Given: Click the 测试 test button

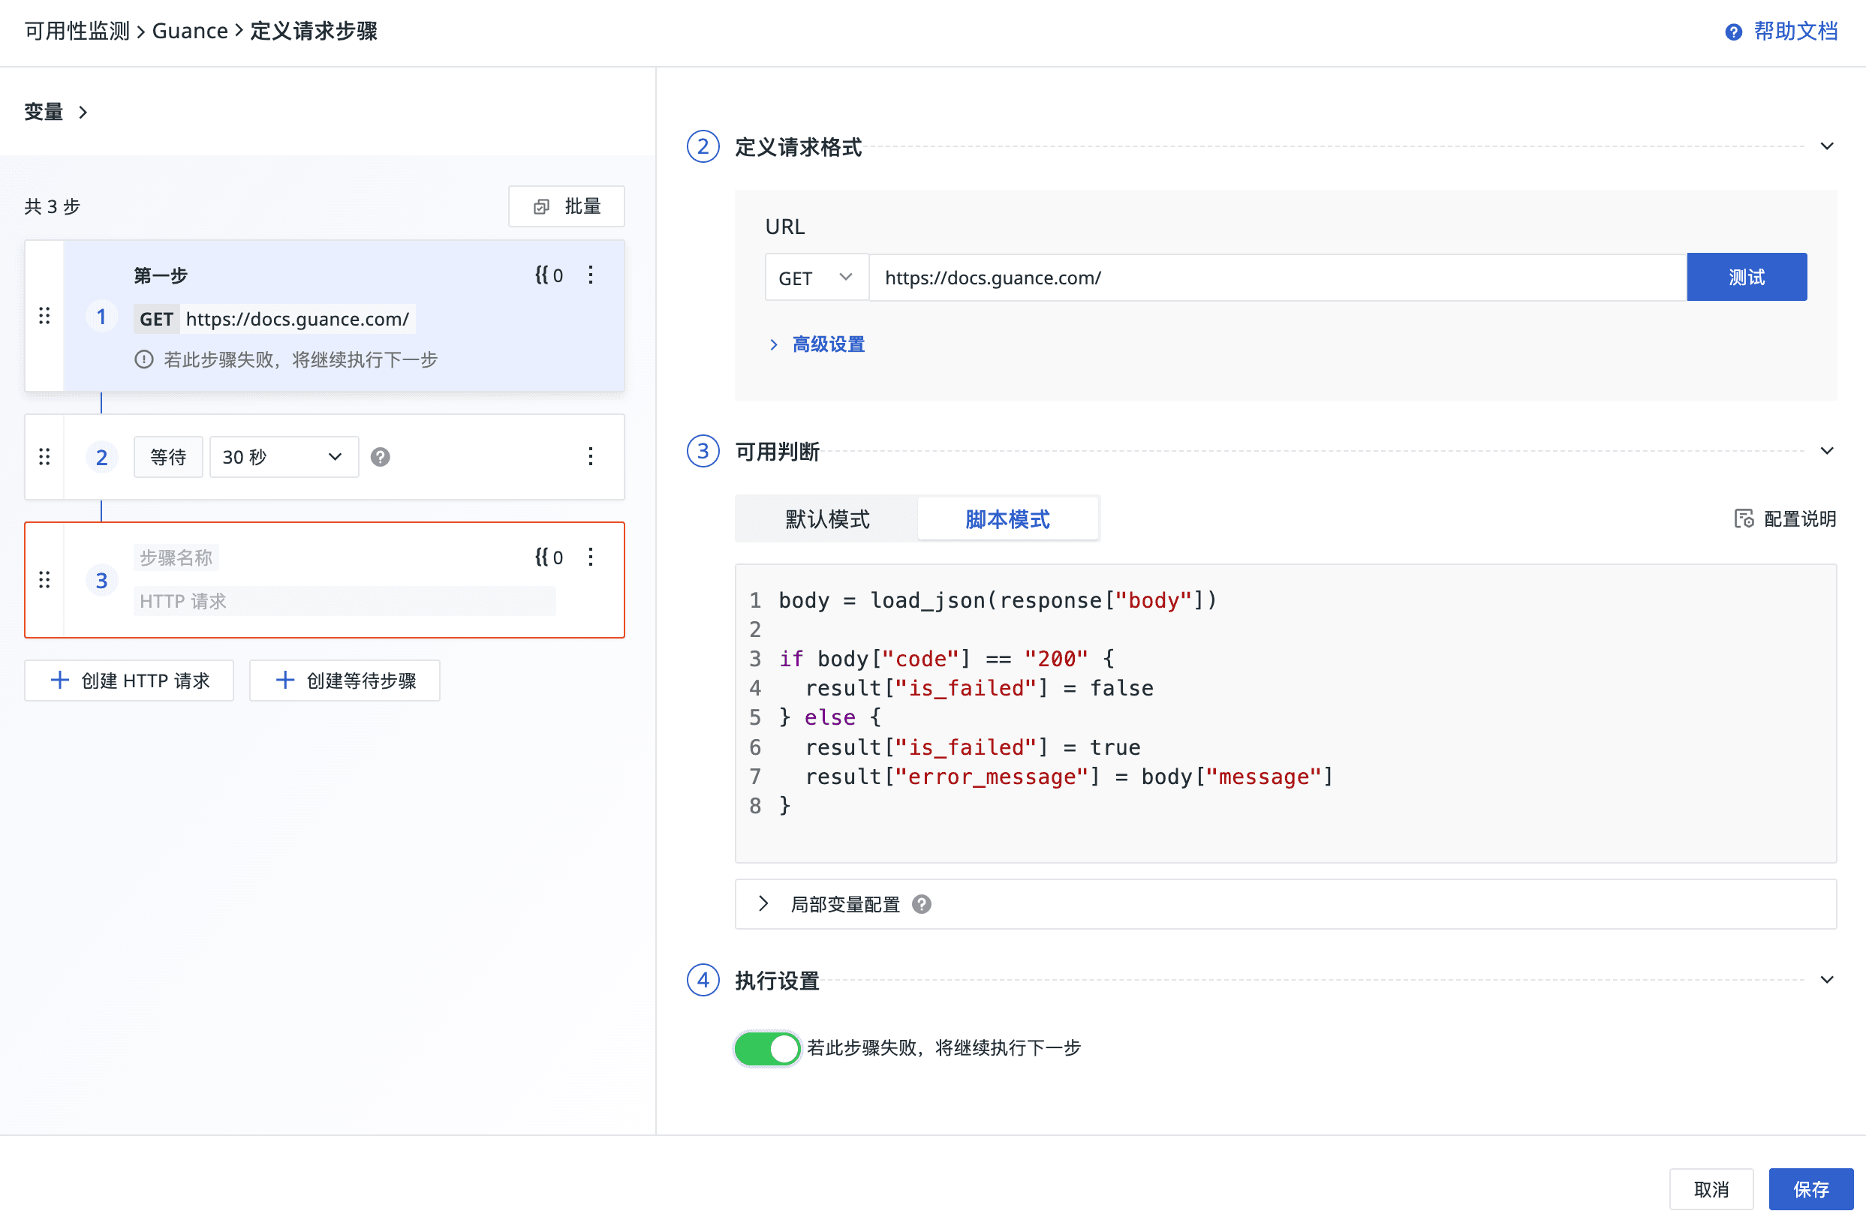Looking at the screenshot, I should (x=1746, y=278).
